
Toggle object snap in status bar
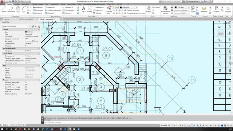[x=193, y=126]
